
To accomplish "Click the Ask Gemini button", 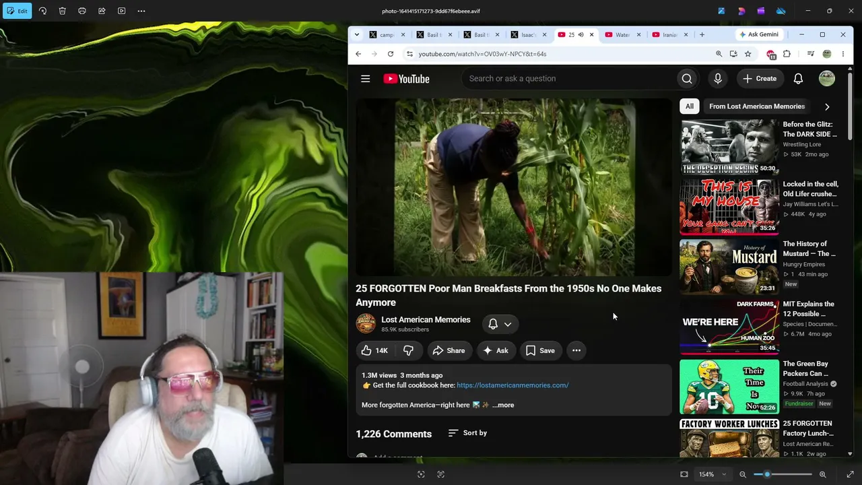I will click(758, 34).
